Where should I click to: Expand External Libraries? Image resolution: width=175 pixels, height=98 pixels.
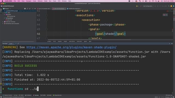[3, 22]
